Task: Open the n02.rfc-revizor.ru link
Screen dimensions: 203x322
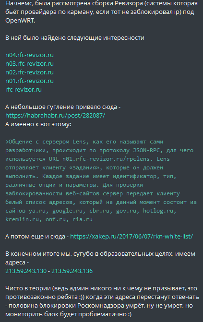Action: click(29, 72)
